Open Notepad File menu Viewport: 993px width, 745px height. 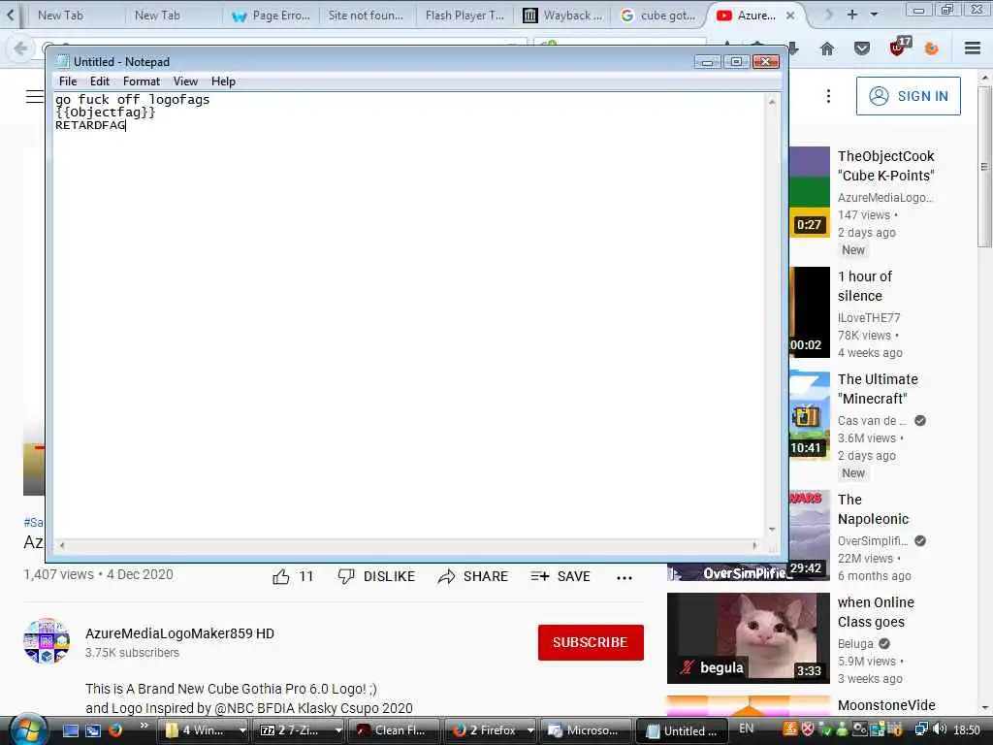68,81
